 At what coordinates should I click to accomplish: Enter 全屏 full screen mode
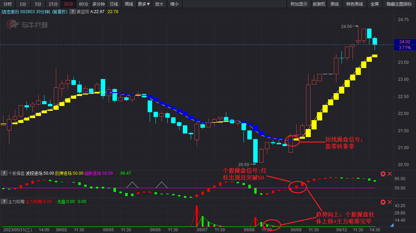pos(375,4)
